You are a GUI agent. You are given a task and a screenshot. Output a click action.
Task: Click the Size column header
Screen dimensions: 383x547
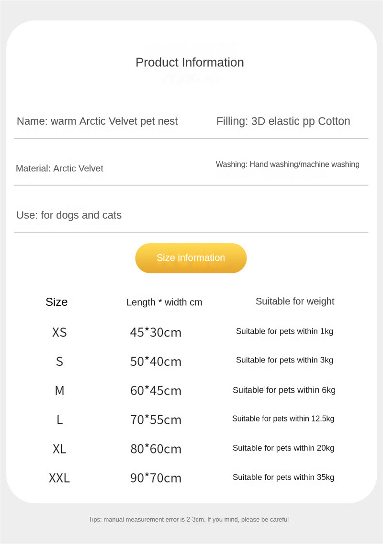56,302
